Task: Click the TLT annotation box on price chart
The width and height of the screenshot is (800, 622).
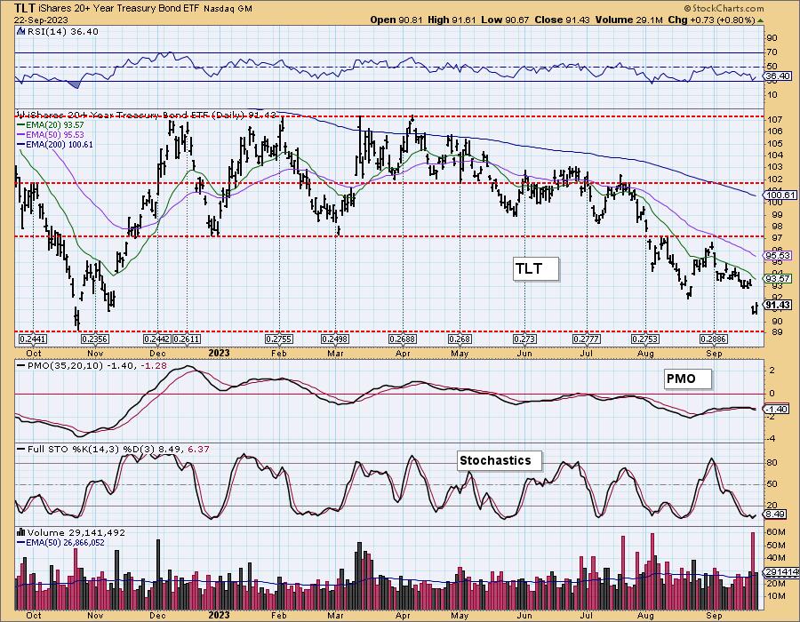Action: [536, 268]
